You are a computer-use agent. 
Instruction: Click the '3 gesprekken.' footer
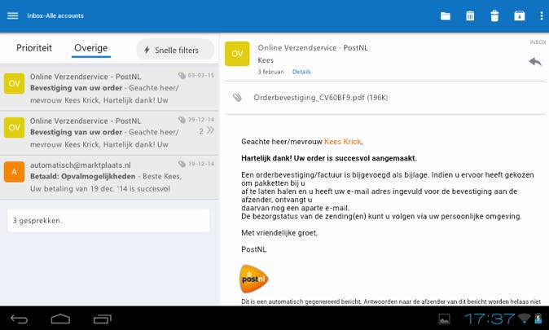tap(108, 220)
